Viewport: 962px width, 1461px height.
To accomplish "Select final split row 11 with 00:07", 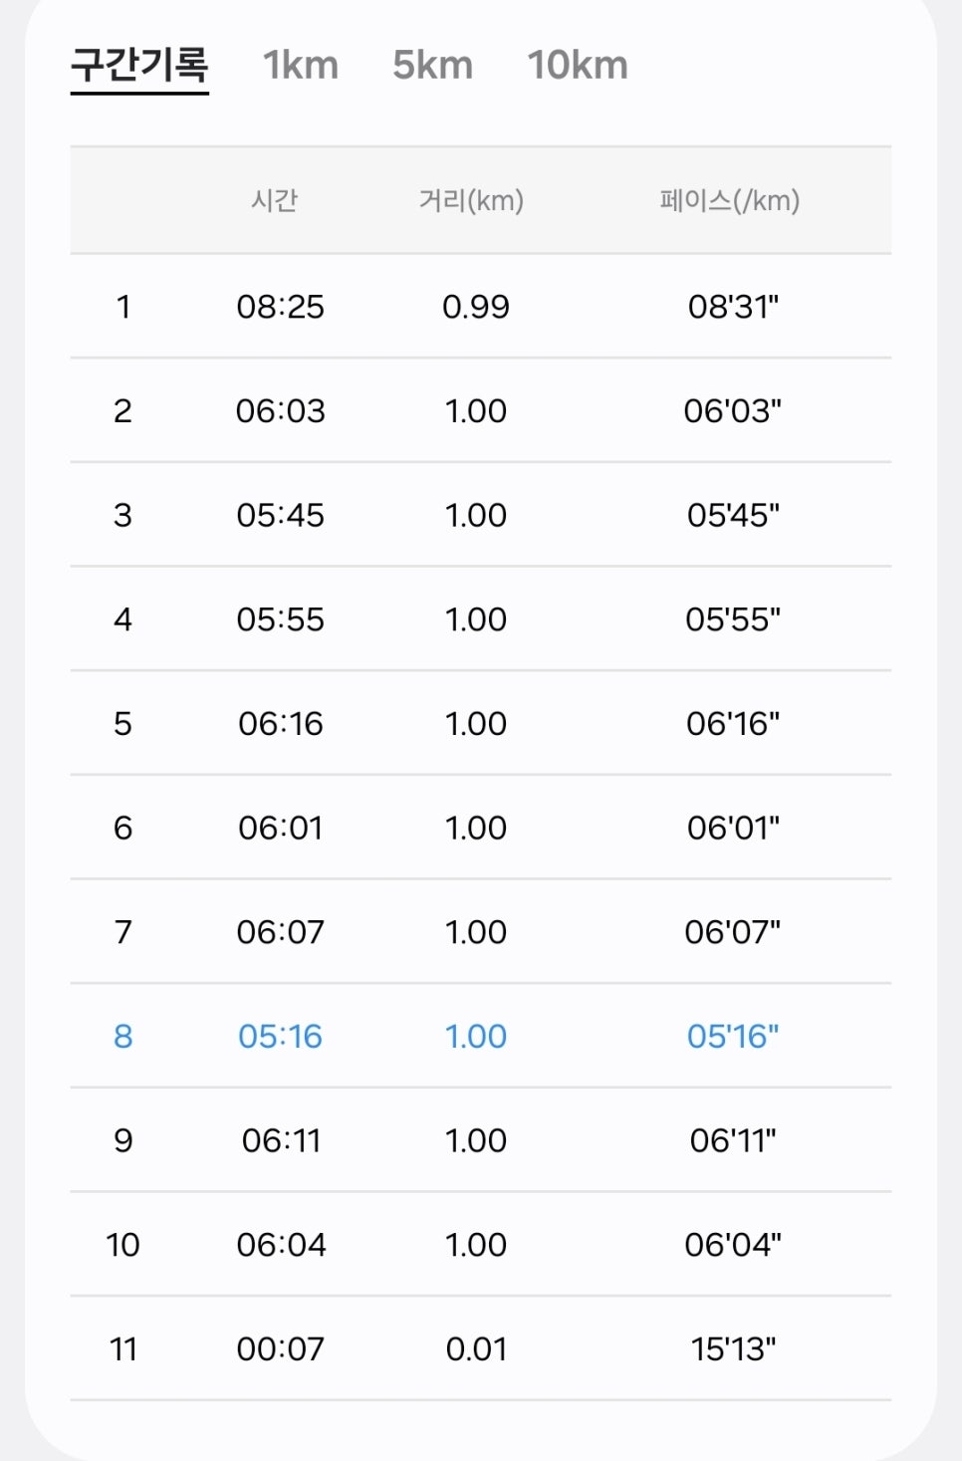I will point(481,1348).
